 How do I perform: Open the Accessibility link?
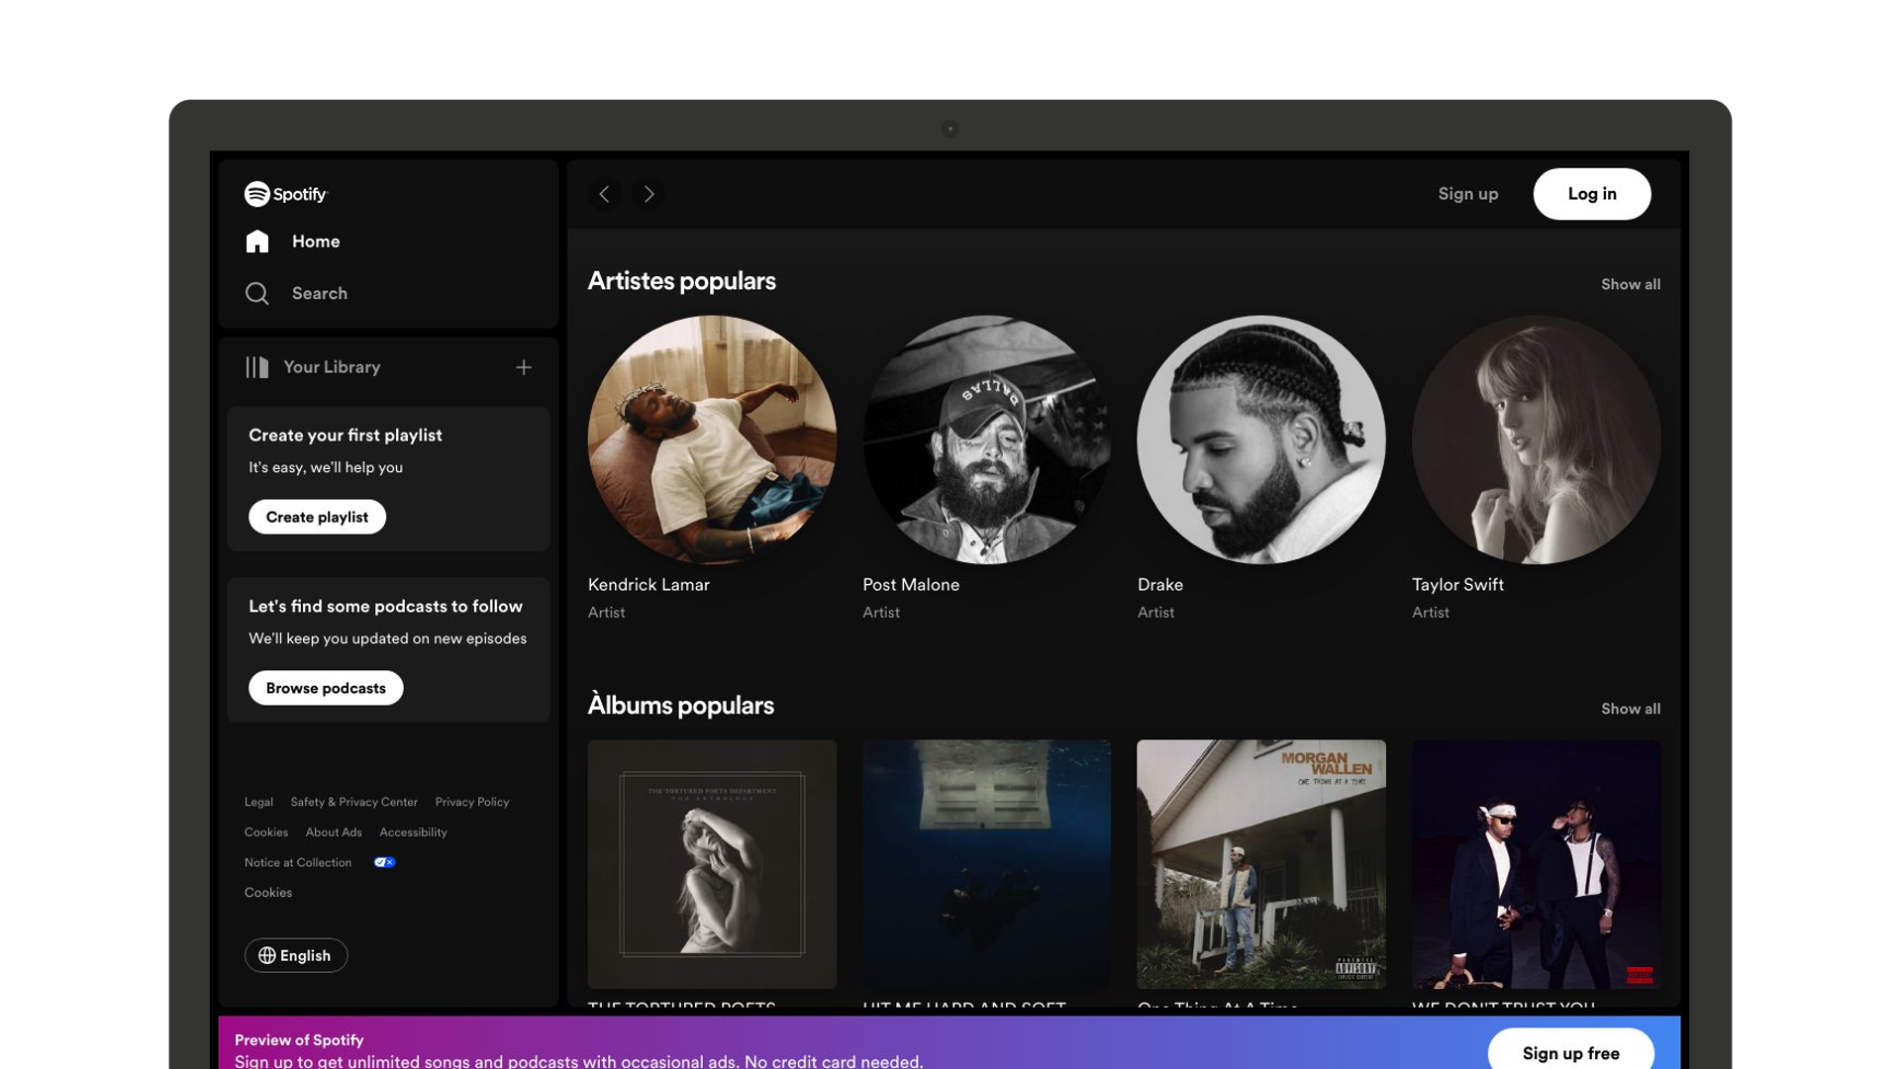click(413, 832)
